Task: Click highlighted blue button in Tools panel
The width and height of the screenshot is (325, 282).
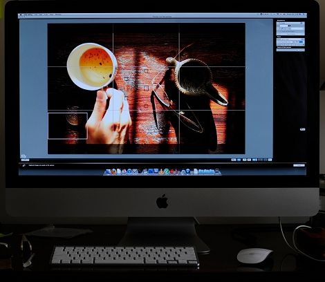Action: tap(301, 42)
